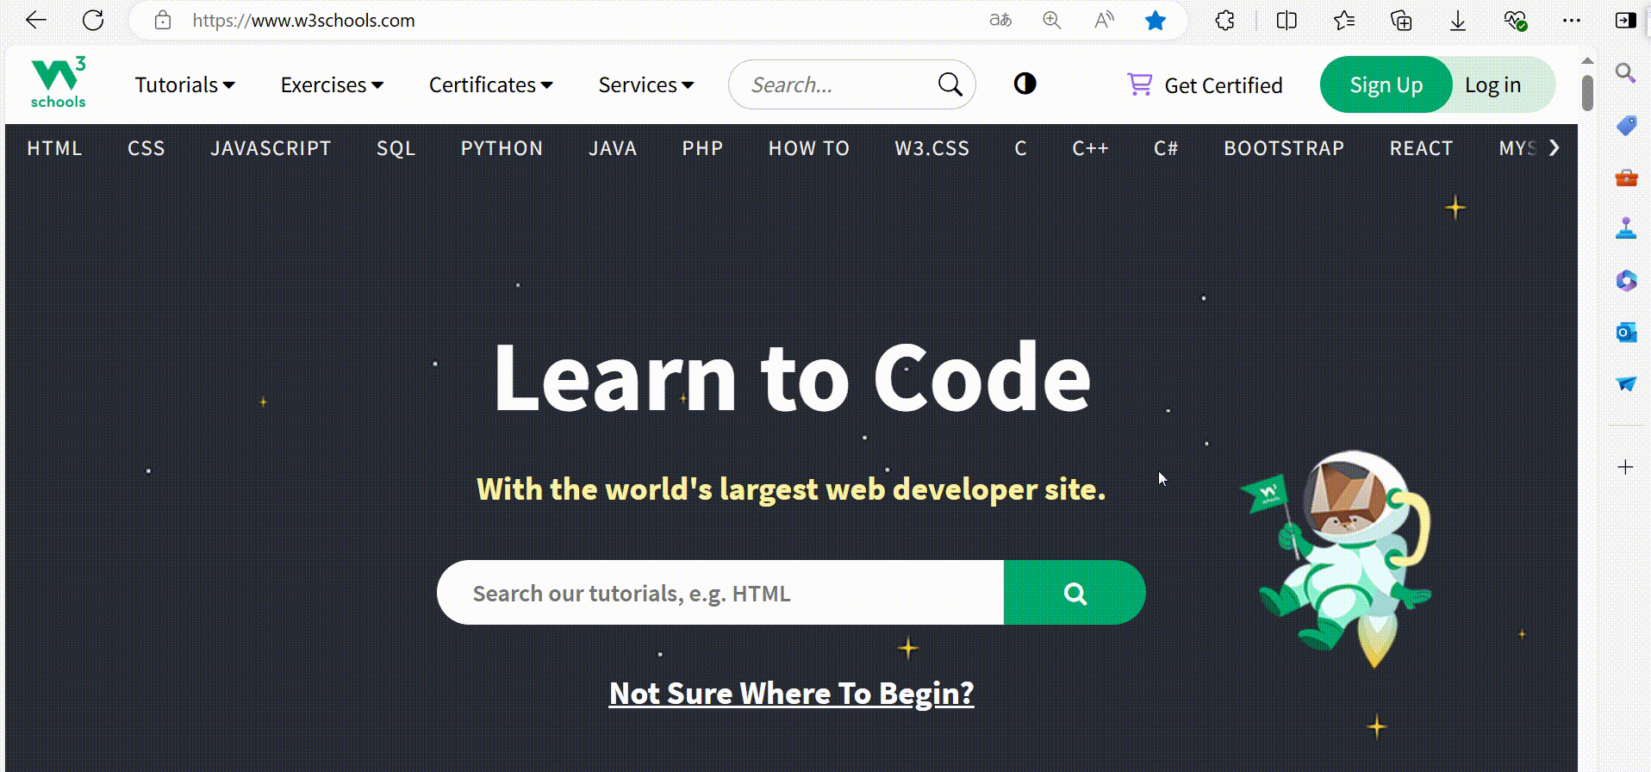Open Outlook icon in Edge sidebar
This screenshot has width=1651, height=772.
pyautogui.click(x=1626, y=332)
